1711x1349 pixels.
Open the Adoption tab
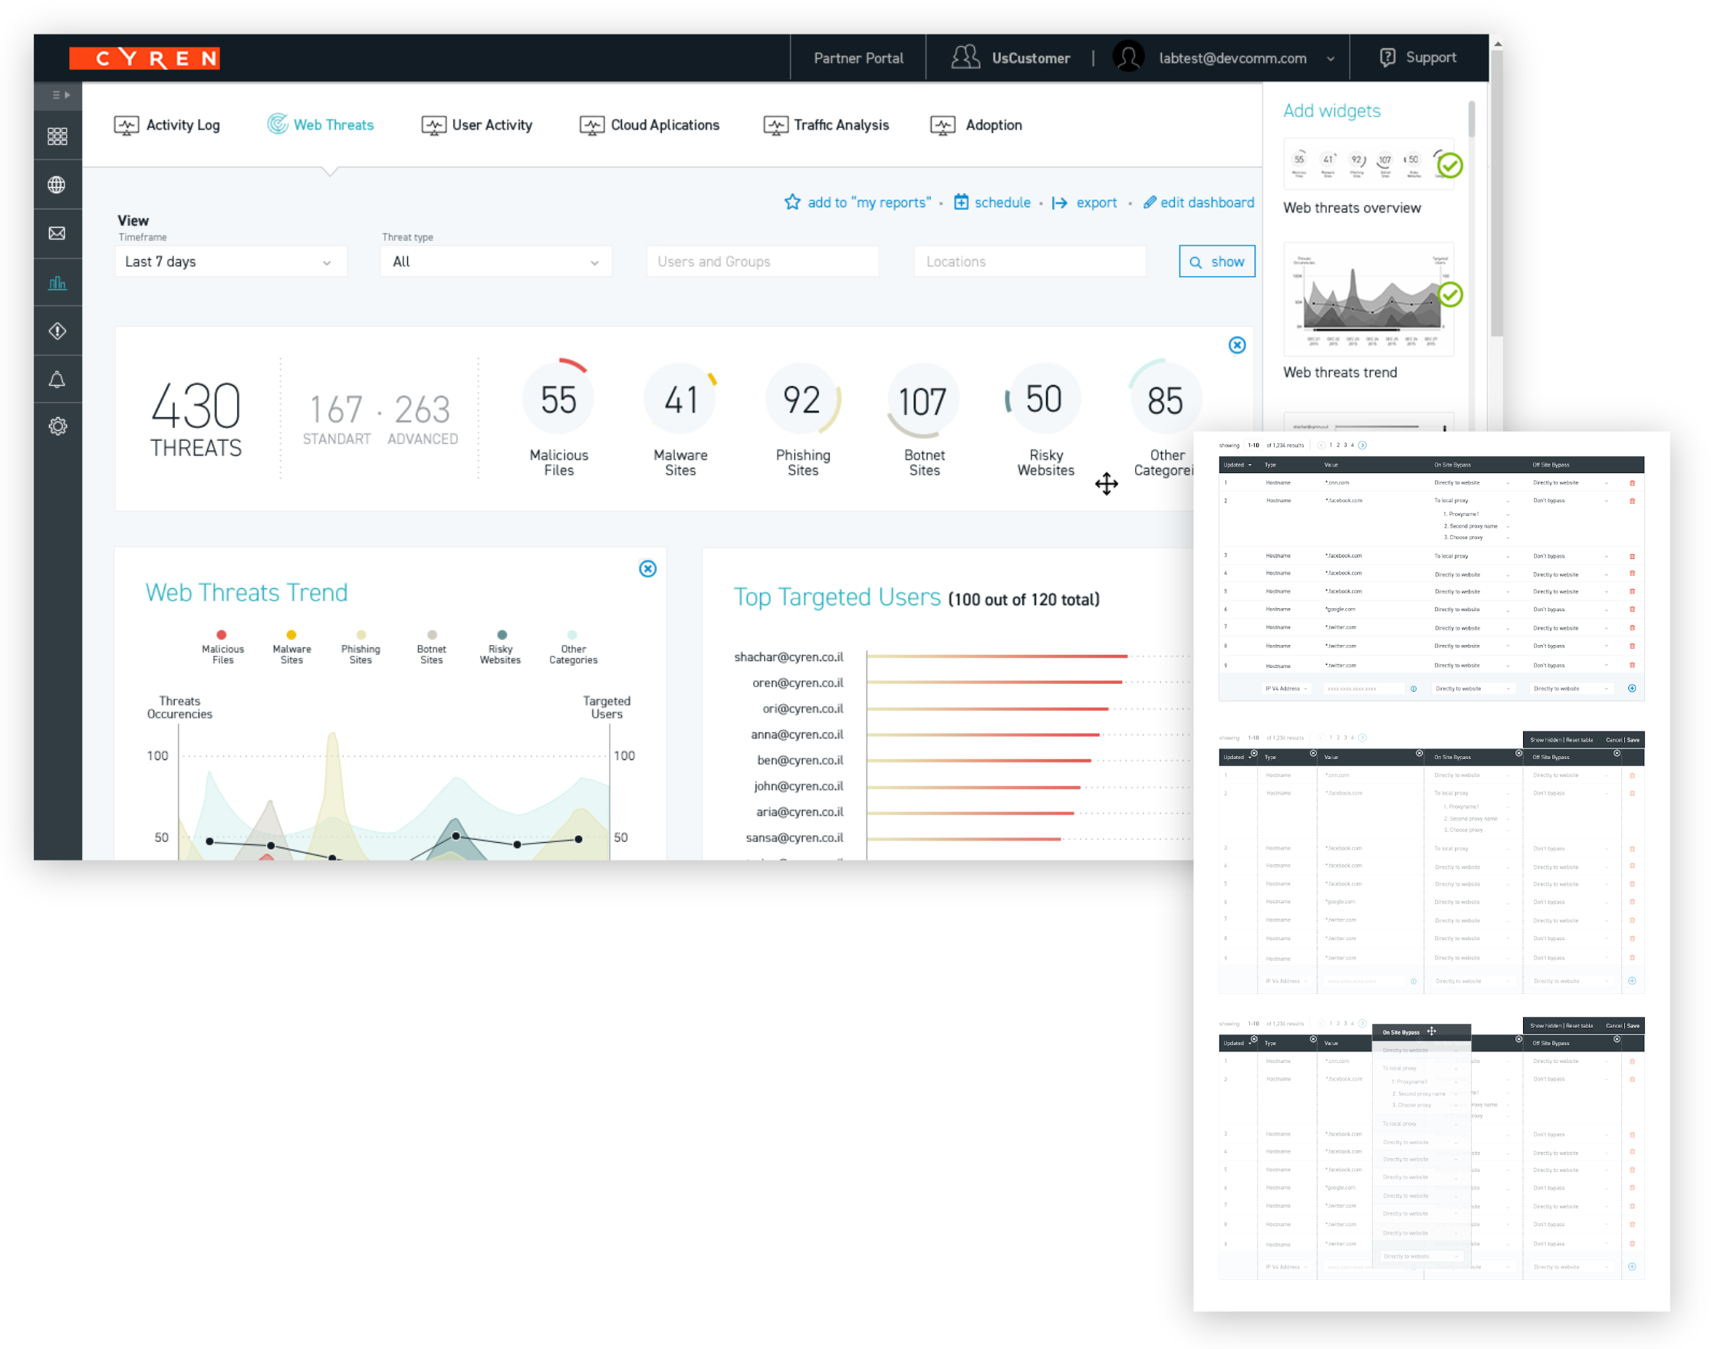pyautogui.click(x=976, y=125)
